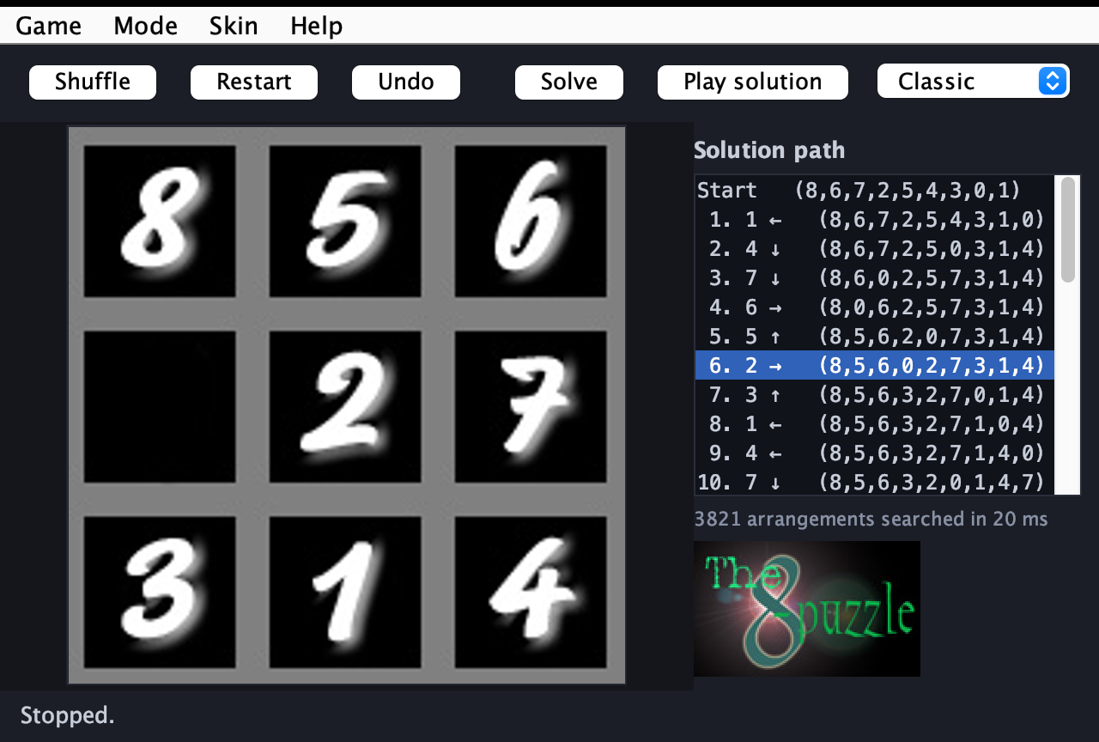This screenshot has height=742, width=1099.
Task: Select step 5 in solution path
Action: [x=875, y=337]
